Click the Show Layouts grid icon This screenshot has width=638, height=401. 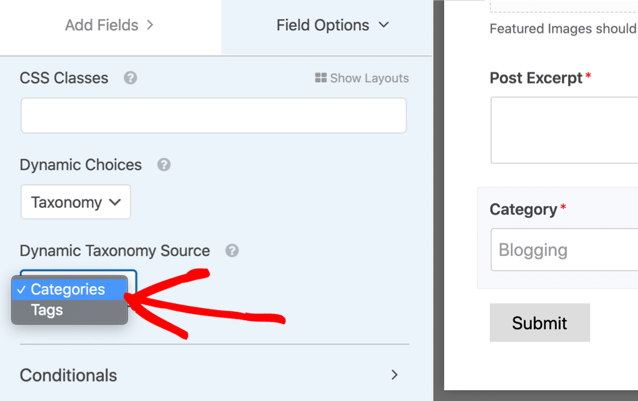pyautogui.click(x=321, y=78)
